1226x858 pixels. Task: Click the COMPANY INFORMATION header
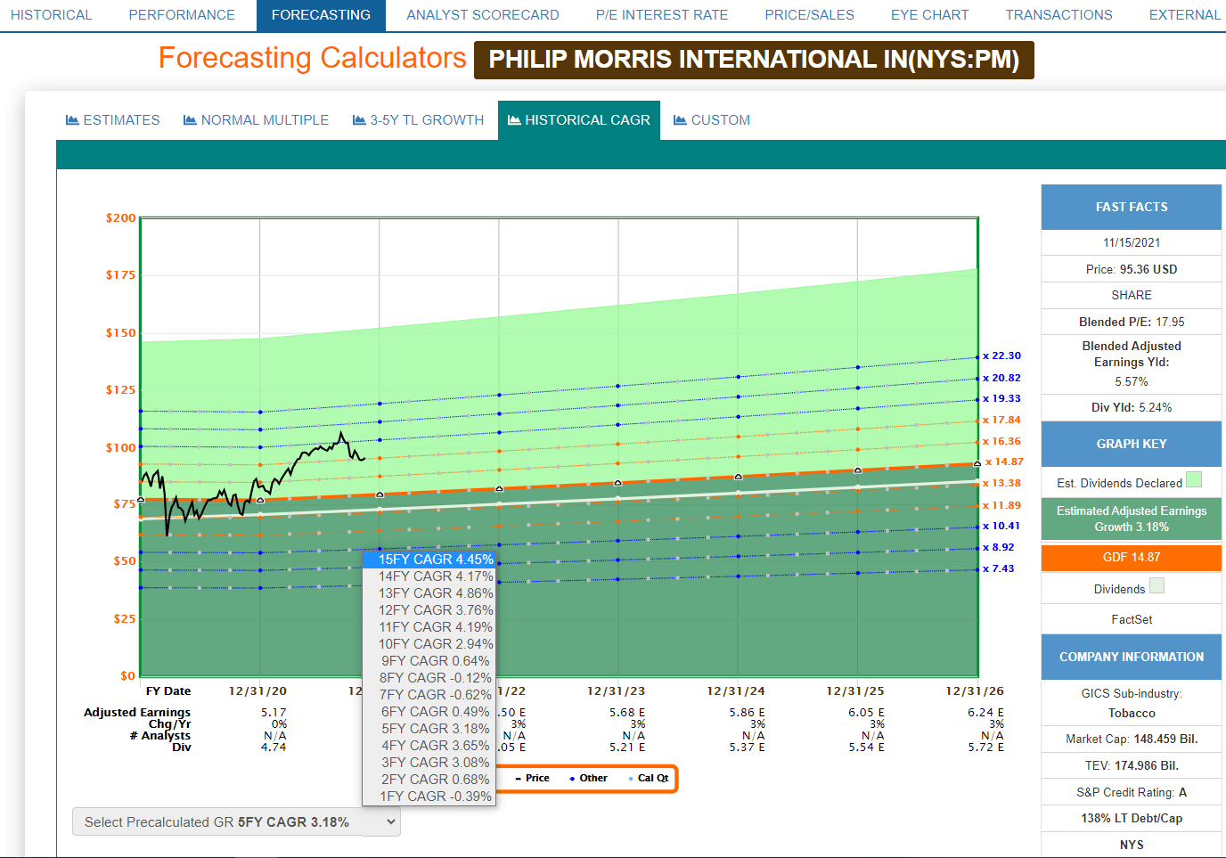(x=1131, y=657)
